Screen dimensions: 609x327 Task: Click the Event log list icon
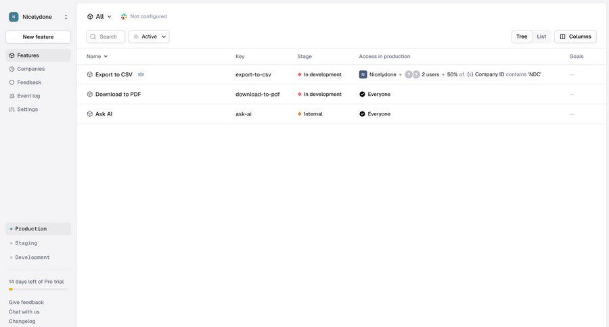[12, 96]
